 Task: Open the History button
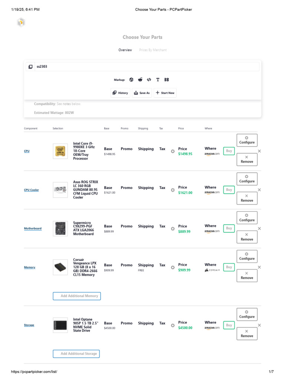(x=121, y=93)
